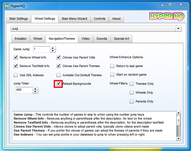Open the Video sub-tab
The width and height of the screenshot is (191, 151).
tap(86, 39)
